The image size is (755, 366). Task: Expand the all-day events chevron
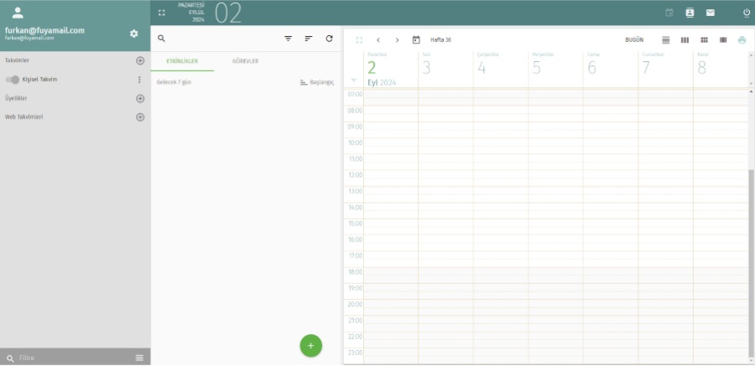353,80
